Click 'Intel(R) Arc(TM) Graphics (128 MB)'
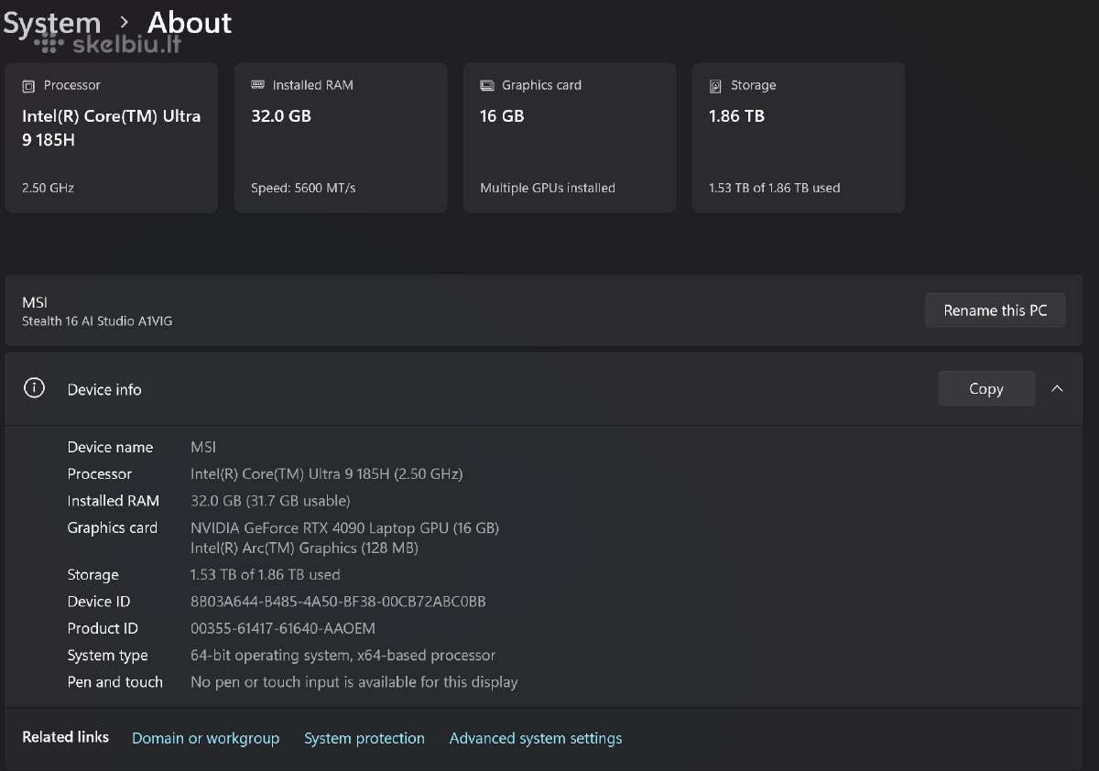The width and height of the screenshot is (1099, 771). 304,548
